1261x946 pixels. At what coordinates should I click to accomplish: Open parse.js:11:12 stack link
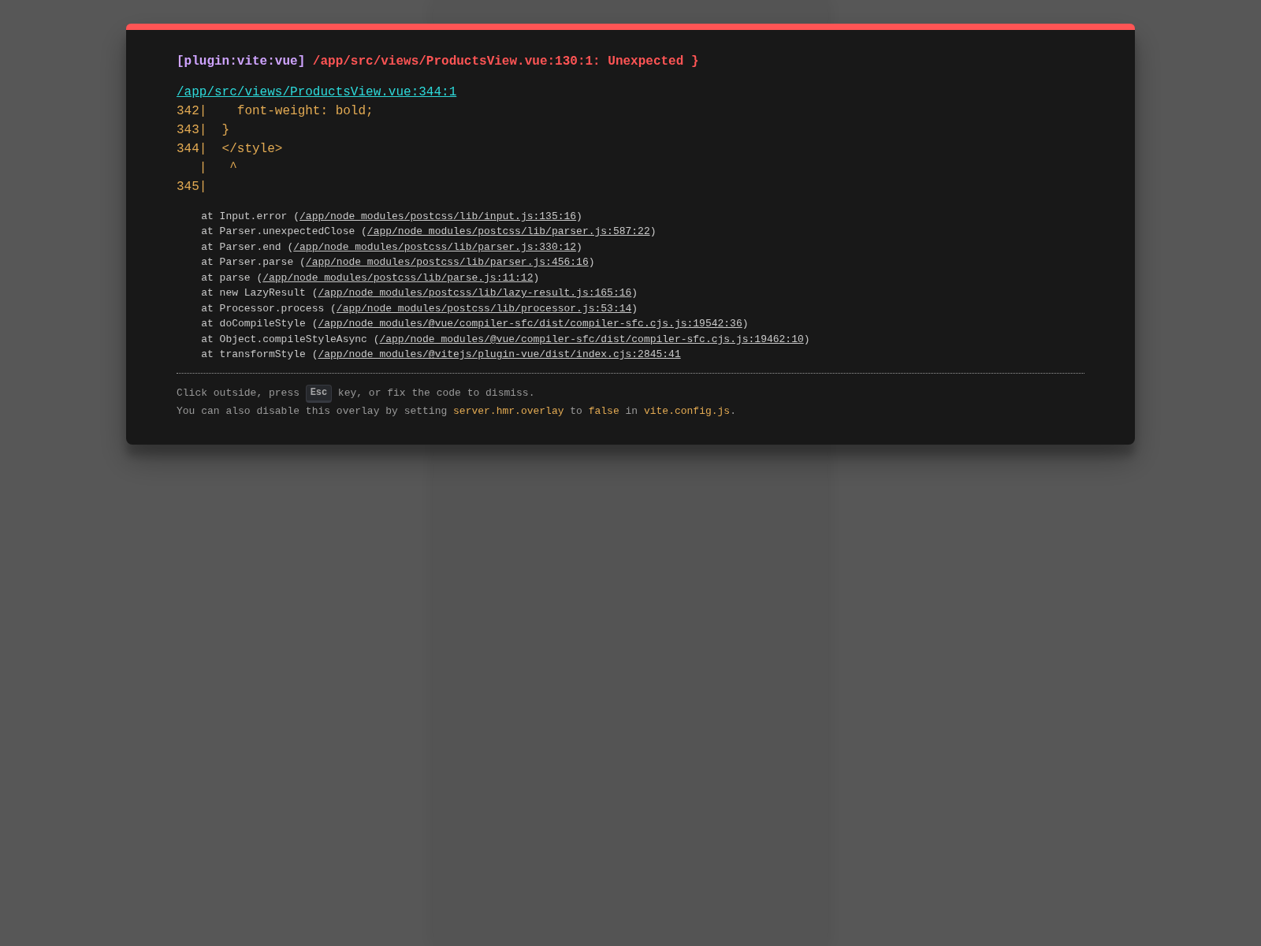point(398,278)
